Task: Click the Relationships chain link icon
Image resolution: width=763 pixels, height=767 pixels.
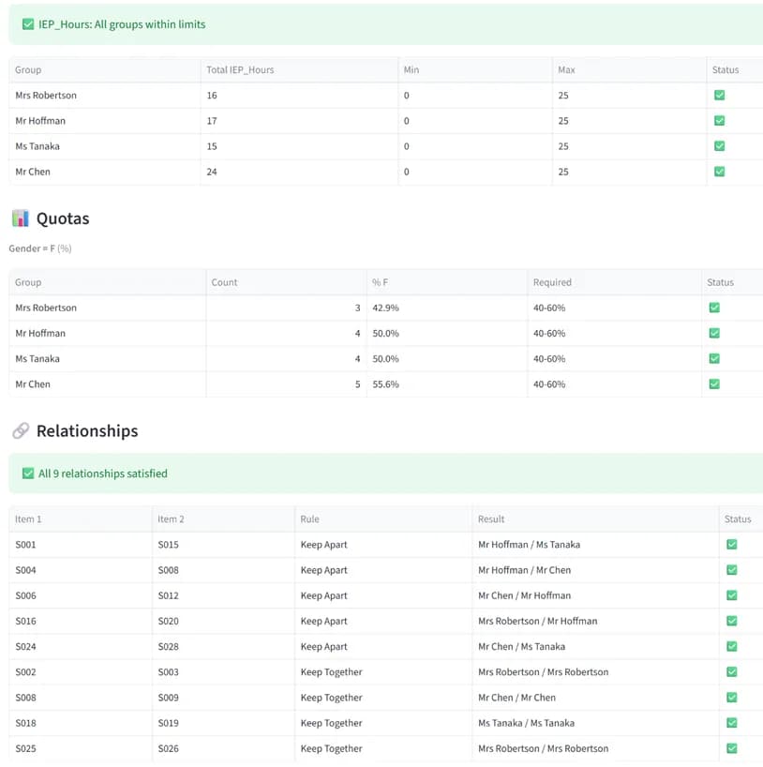Action: (21, 431)
